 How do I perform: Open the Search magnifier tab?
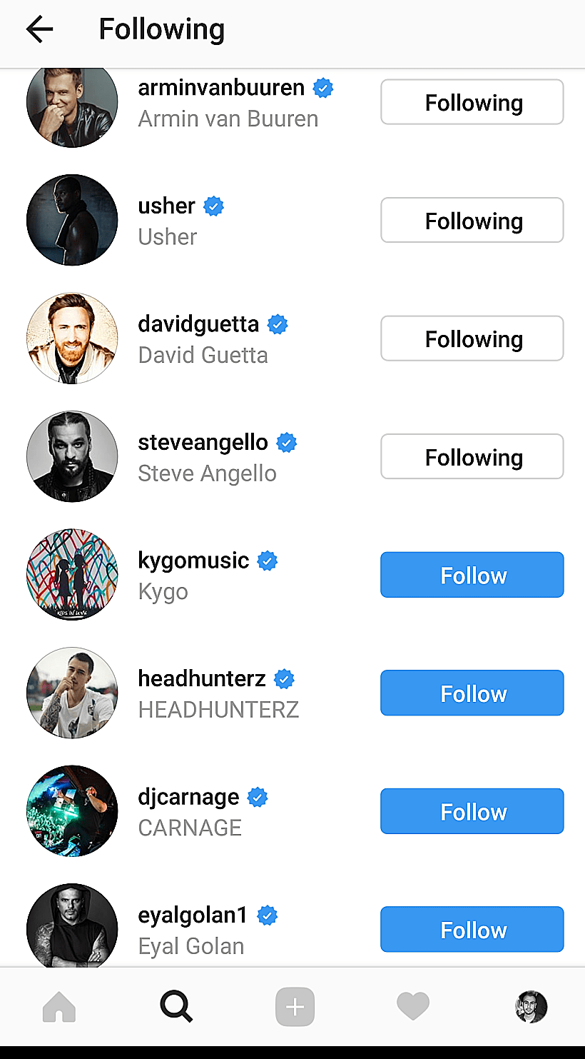pyautogui.click(x=176, y=1007)
